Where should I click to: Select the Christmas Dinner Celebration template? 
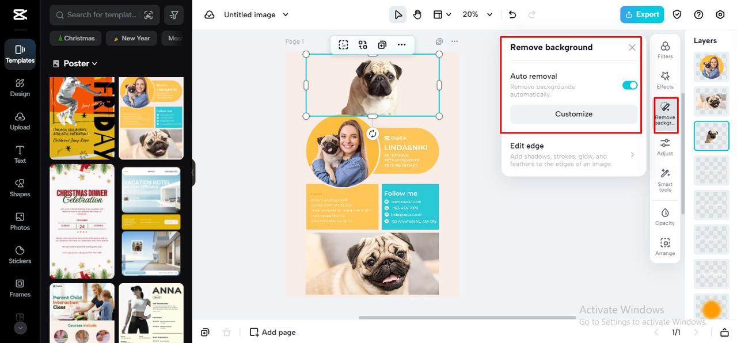(82, 222)
